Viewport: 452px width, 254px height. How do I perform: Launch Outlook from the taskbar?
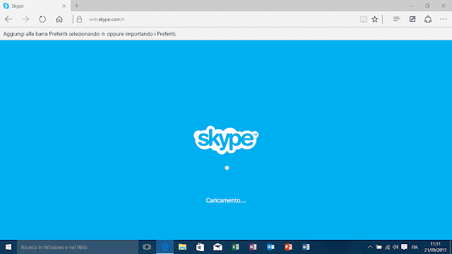[270, 247]
